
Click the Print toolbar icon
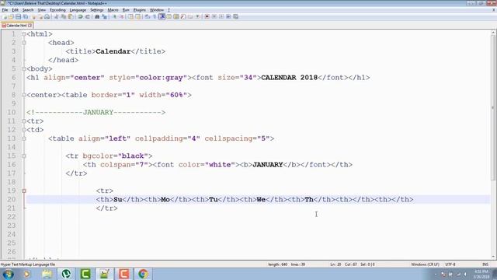pos(47,16)
